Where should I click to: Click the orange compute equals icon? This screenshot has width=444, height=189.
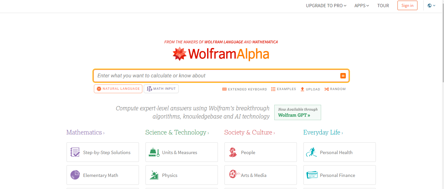tap(343, 76)
